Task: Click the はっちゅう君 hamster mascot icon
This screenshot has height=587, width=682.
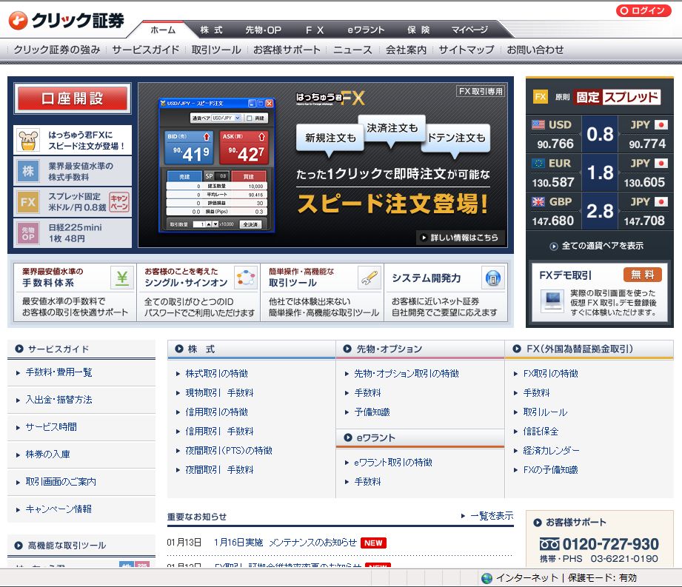Action: pos(28,141)
